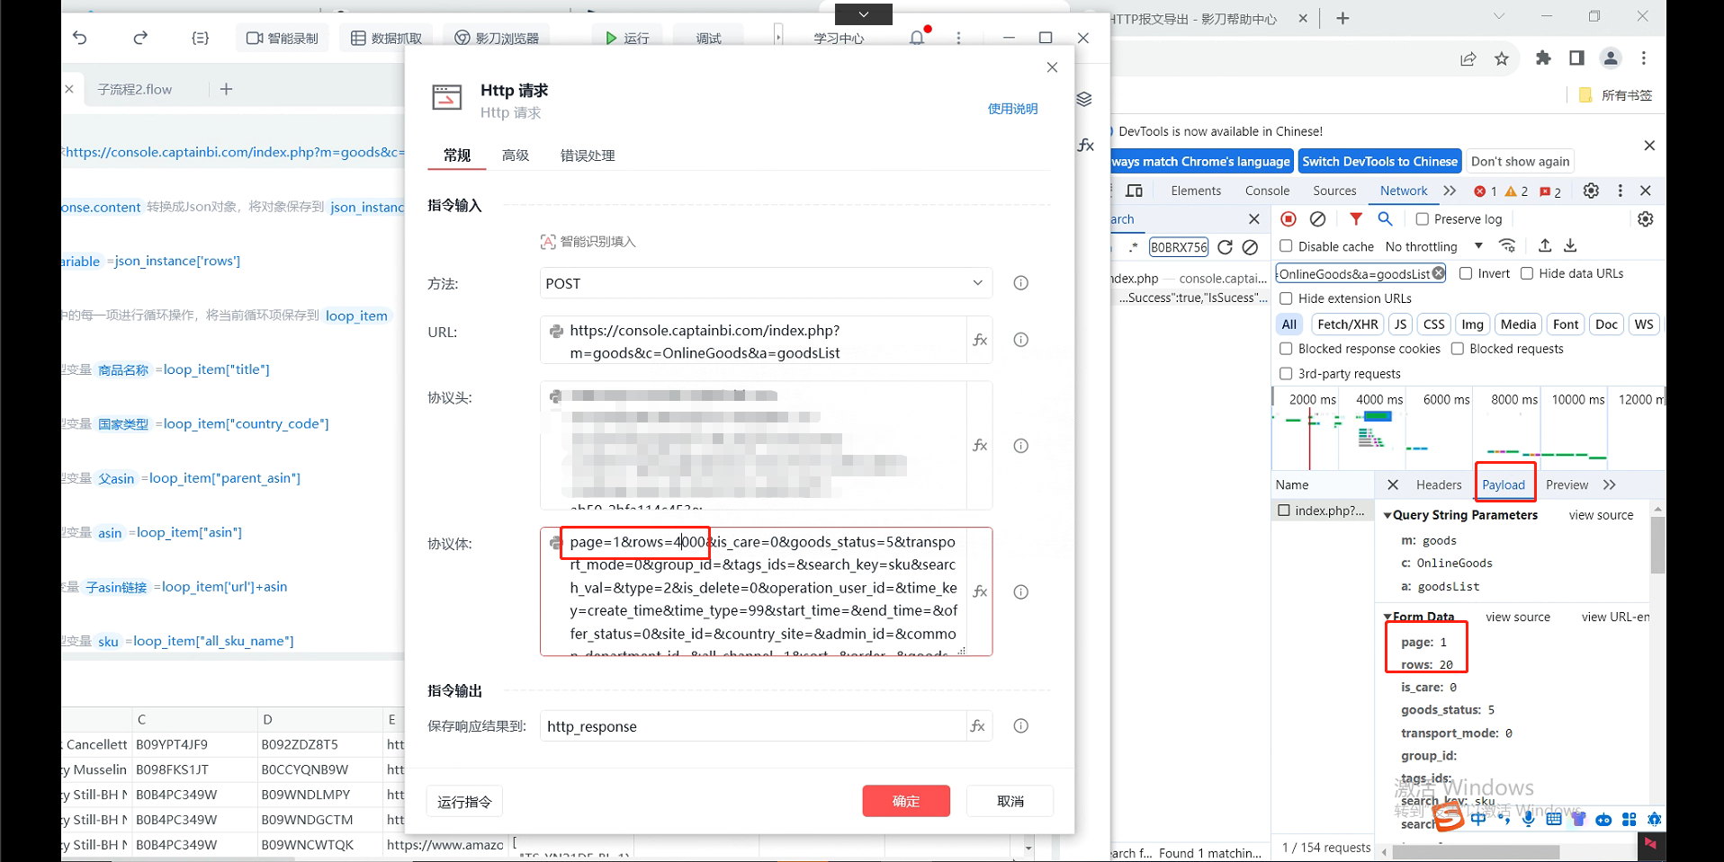Click the fx button for the URL field
This screenshot has width=1724, height=862.
(x=980, y=340)
